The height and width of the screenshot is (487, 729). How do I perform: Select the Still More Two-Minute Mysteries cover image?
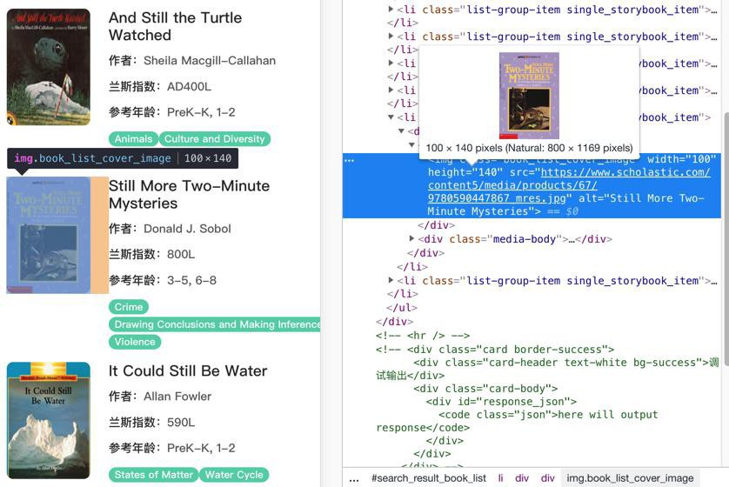49,235
